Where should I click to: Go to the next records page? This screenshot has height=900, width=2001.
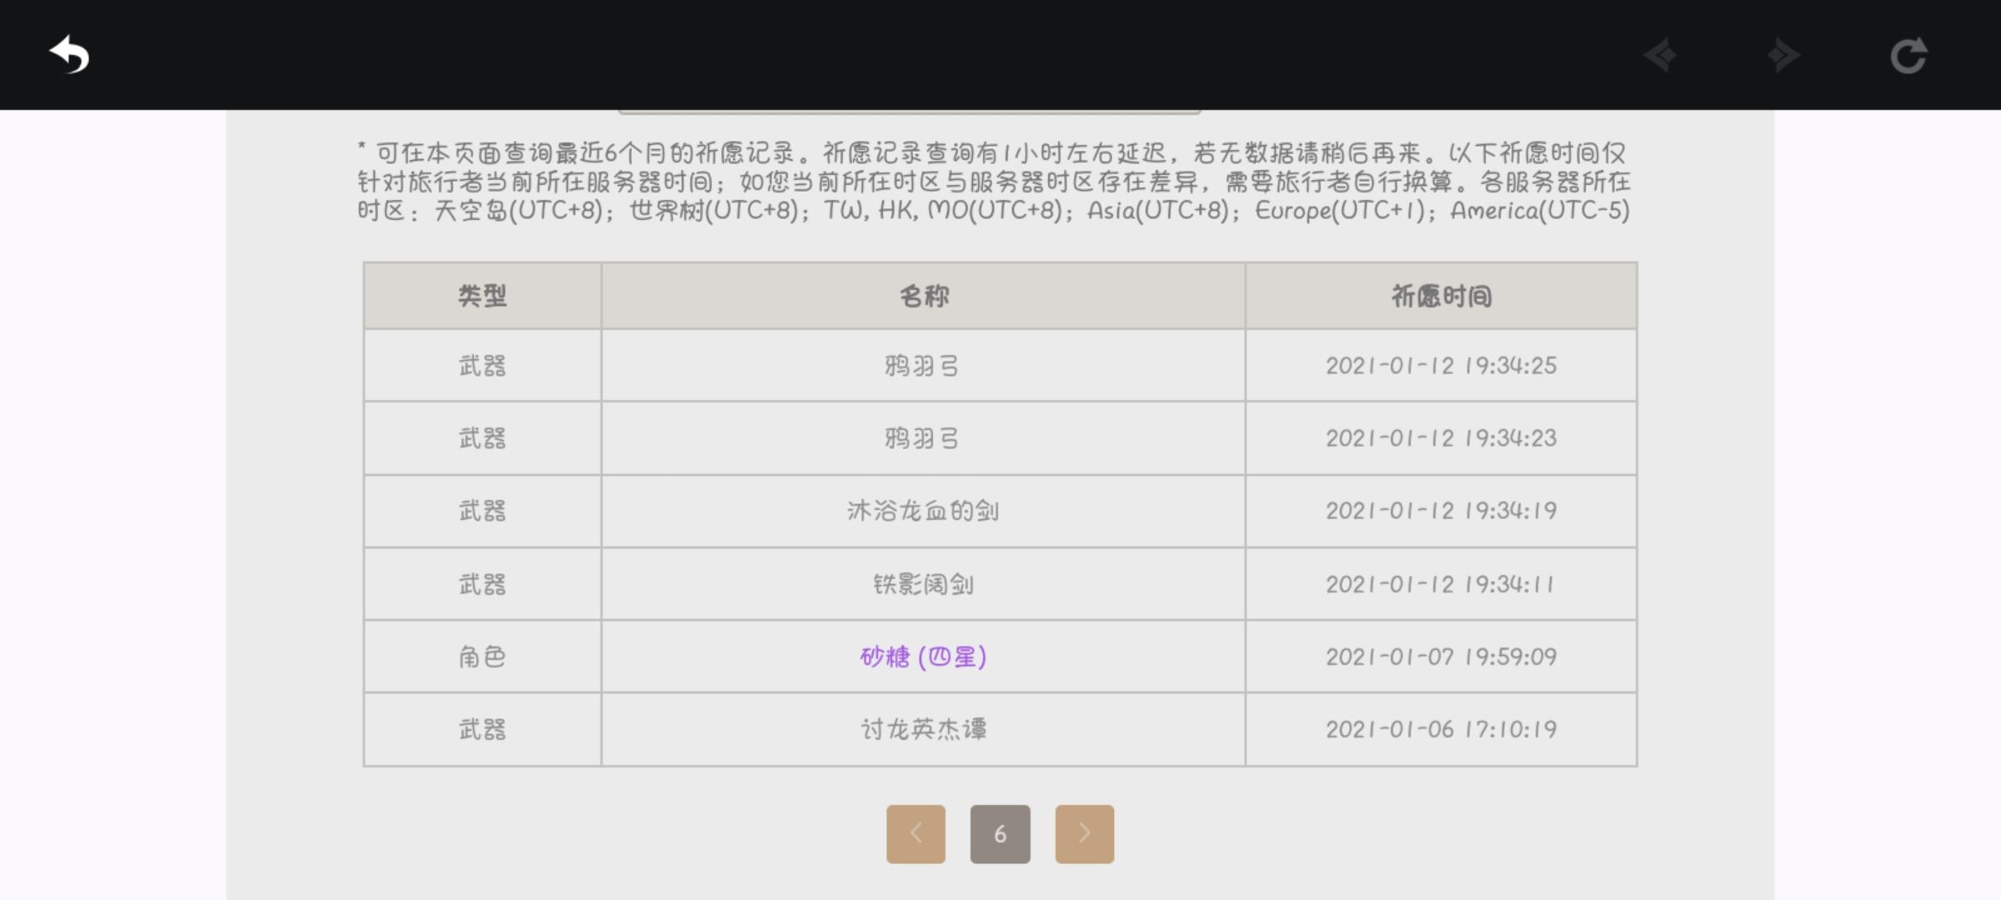pos(1084,833)
